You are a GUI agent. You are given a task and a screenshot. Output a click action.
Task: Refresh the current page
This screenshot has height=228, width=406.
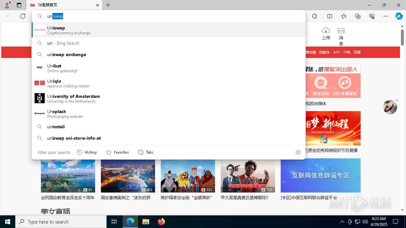click(x=23, y=16)
